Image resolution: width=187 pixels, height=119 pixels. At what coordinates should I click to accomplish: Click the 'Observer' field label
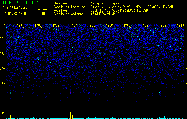click(x=60, y=3)
